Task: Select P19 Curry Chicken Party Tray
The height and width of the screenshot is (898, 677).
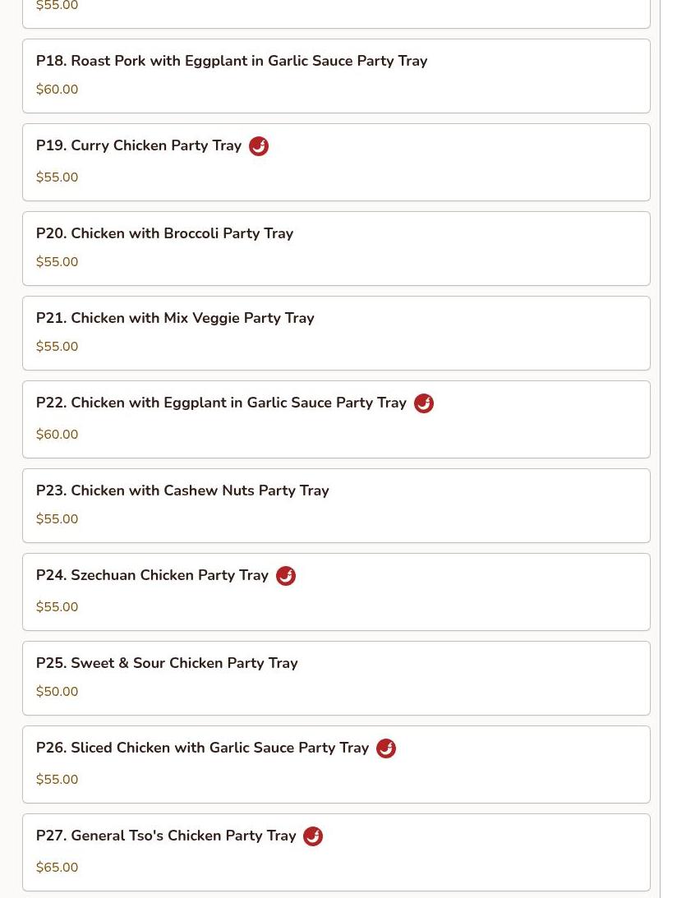Action: pos(336,162)
